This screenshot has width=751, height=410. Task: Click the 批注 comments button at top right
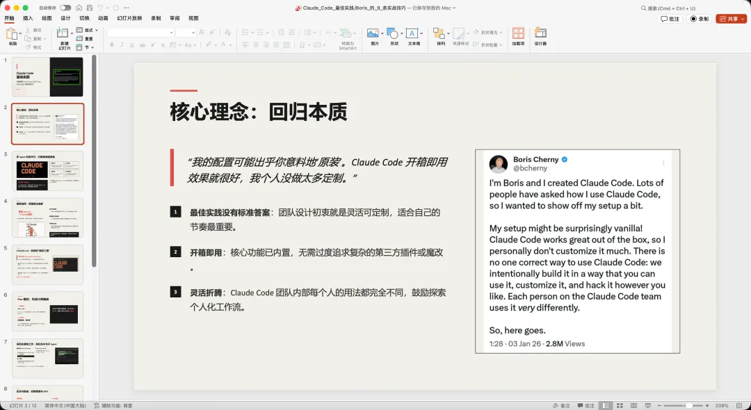670,19
